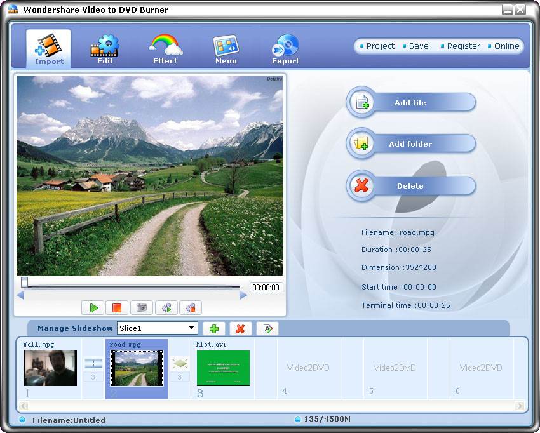Click the rename slideshow pencil icon
540x433 pixels.
point(267,328)
